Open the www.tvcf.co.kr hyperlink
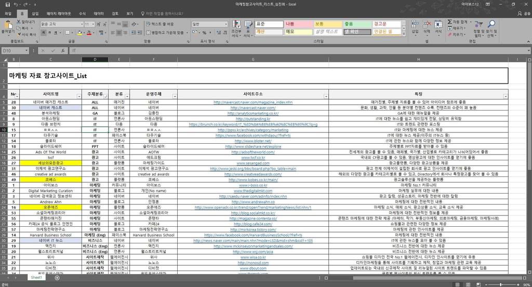This screenshot has height=287, width=532. point(253,158)
